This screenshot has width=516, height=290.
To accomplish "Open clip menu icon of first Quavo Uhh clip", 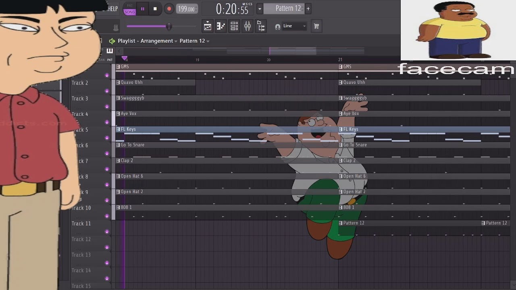I will [118, 82].
